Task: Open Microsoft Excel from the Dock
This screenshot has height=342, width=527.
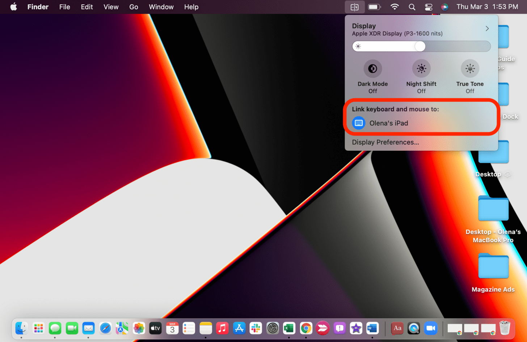Action: [x=289, y=328]
